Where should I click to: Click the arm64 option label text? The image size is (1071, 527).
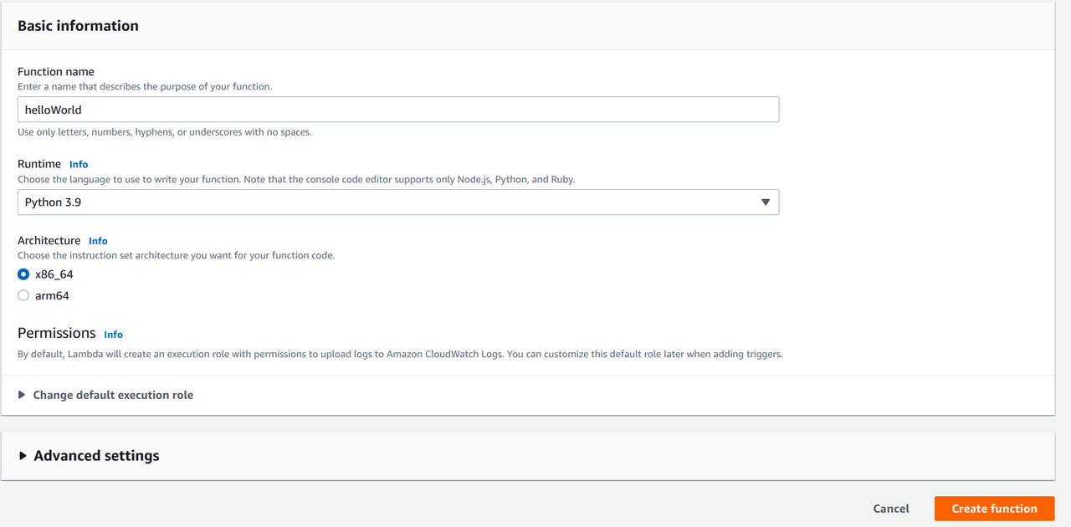point(52,295)
